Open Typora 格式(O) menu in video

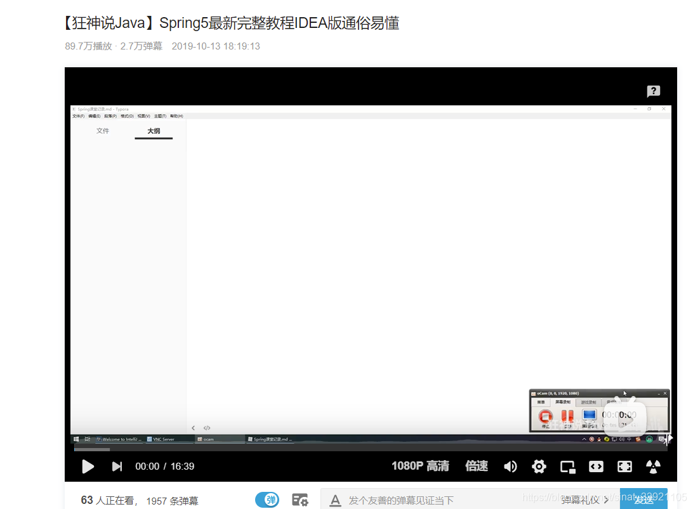tap(127, 116)
